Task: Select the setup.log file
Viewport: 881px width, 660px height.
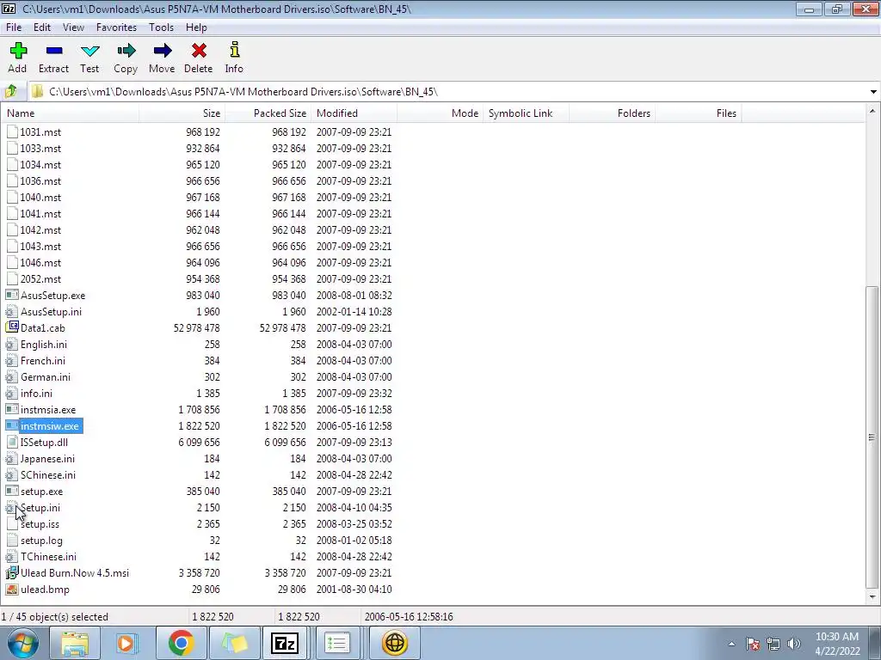Action: [41, 540]
